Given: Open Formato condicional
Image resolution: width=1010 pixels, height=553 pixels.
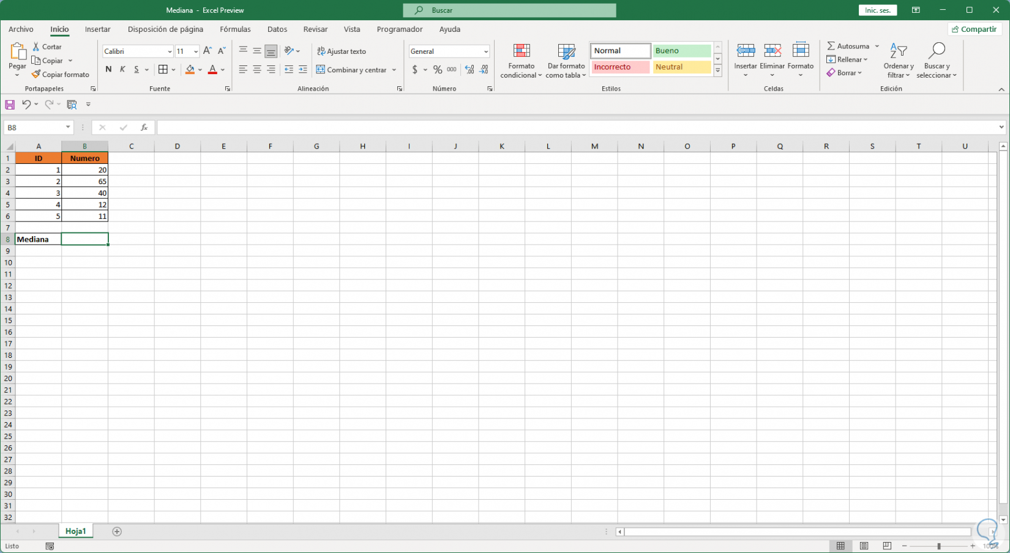Looking at the screenshot, I should pos(522,61).
